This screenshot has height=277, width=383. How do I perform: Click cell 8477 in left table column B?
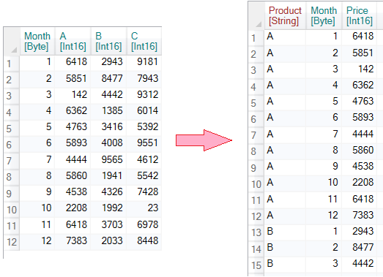(108, 78)
